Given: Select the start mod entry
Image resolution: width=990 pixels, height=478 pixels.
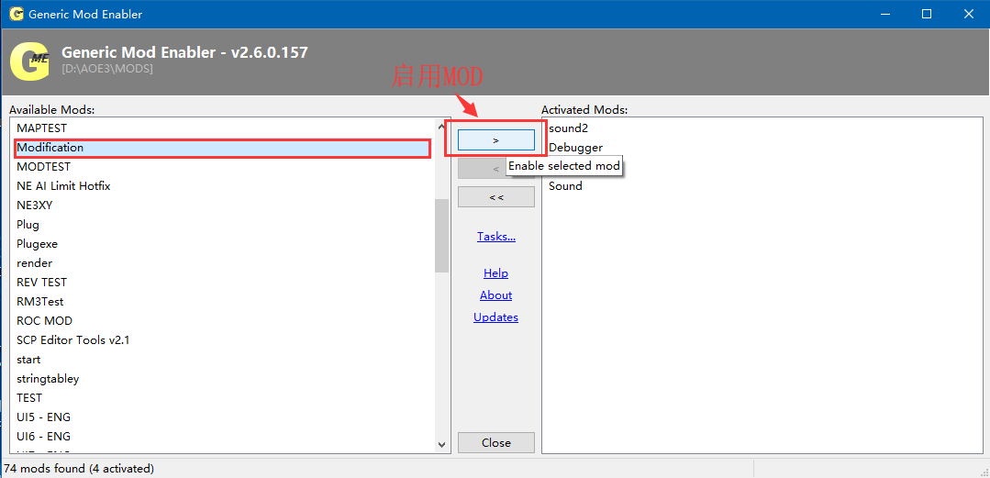Looking at the screenshot, I should [222, 360].
